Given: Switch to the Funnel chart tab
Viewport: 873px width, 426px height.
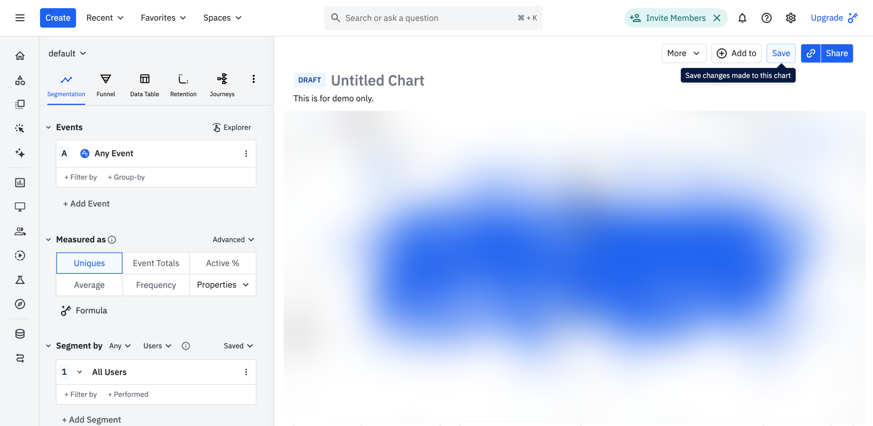Looking at the screenshot, I should (x=106, y=85).
